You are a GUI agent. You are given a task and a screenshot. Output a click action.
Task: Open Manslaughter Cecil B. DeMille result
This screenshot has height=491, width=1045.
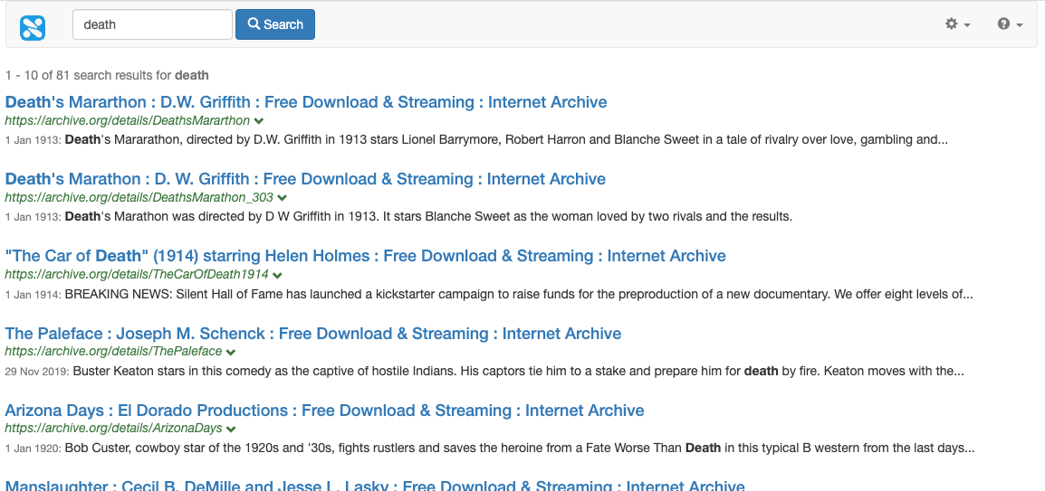tap(375, 486)
